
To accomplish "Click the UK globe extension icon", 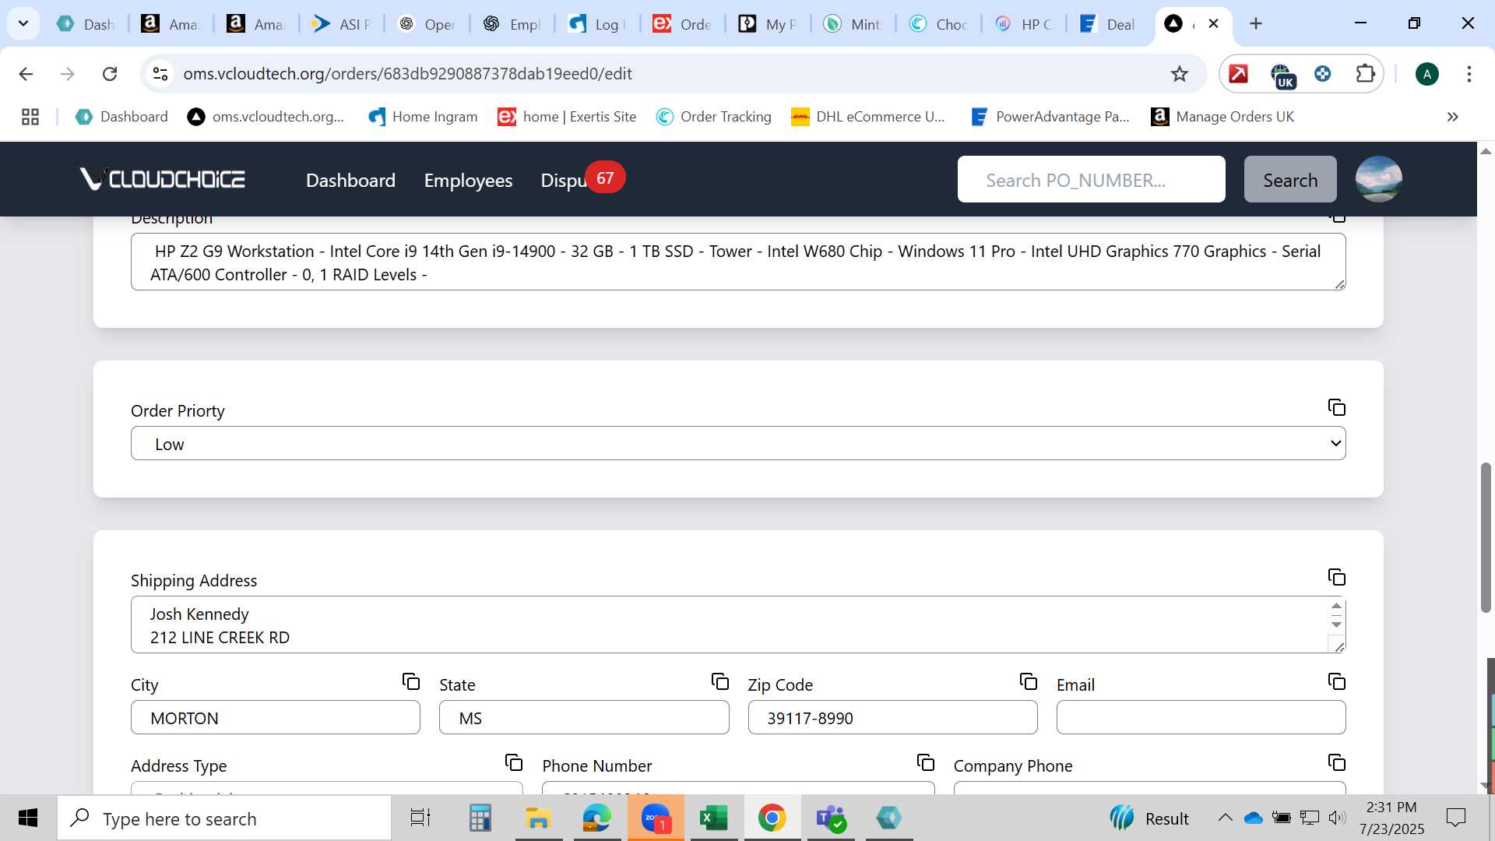I will click(1282, 76).
